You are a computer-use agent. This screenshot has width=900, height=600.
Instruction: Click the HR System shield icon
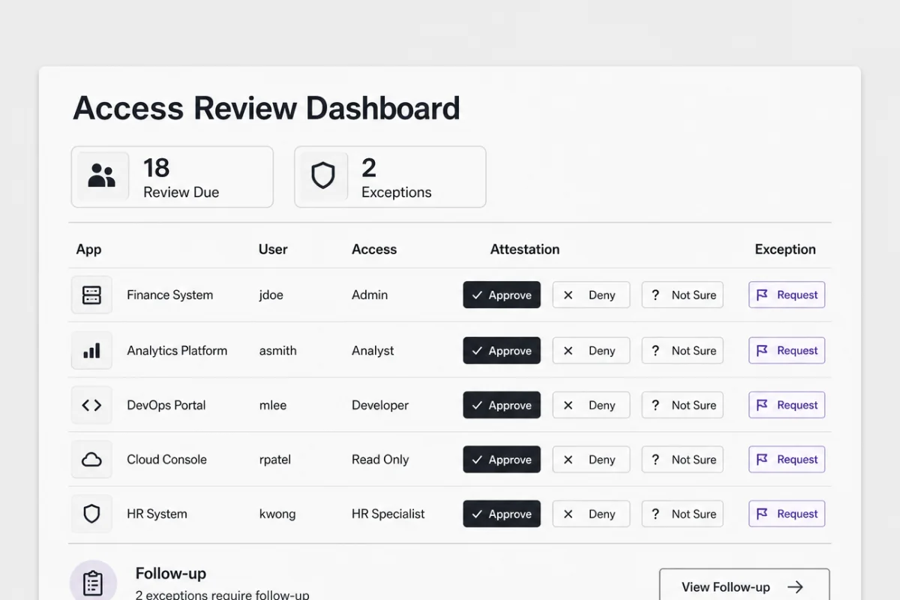coord(91,514)
